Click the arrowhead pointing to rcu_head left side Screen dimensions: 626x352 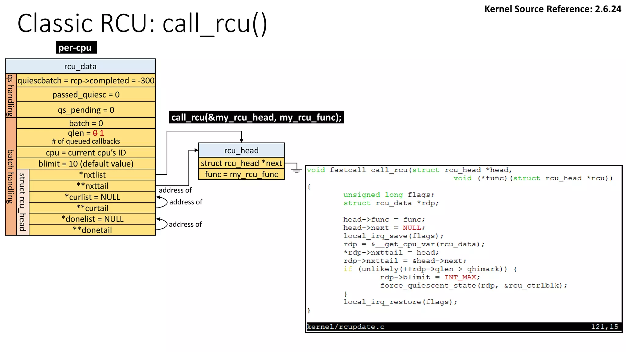196,150
